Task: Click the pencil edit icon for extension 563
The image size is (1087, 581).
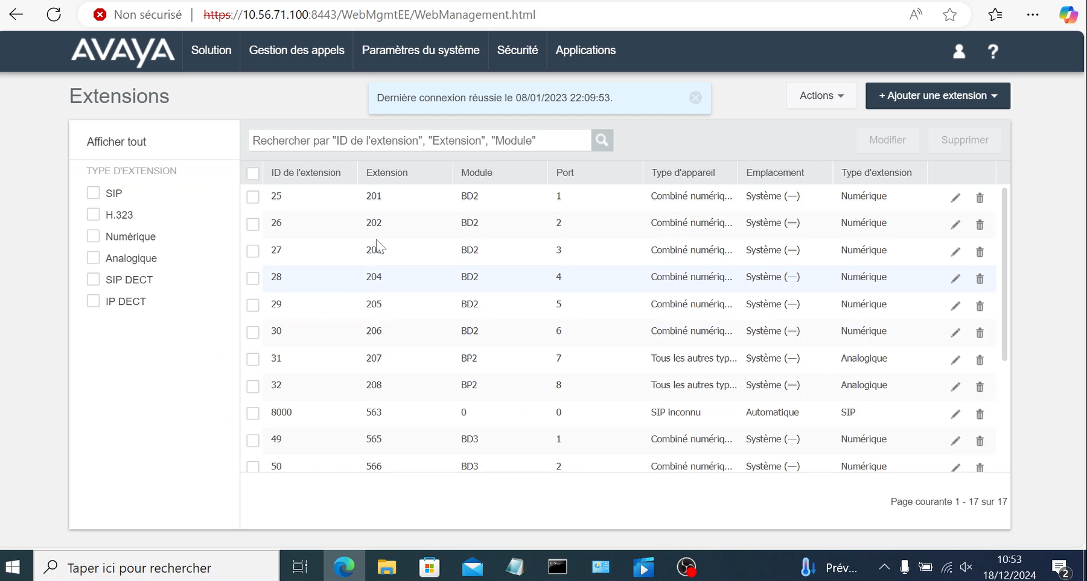Action: click(x=955, y=414)
